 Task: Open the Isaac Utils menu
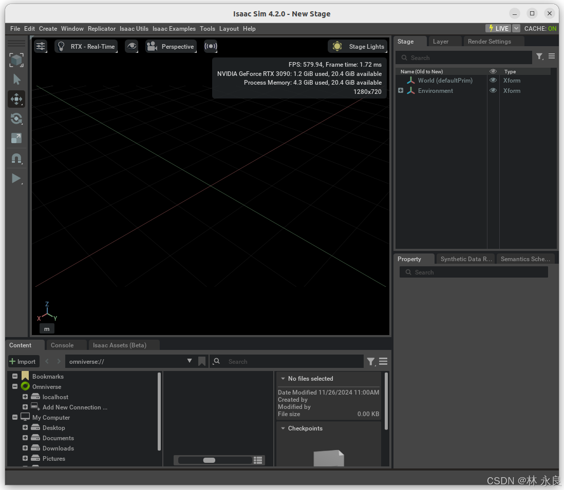tap(134, 29)
